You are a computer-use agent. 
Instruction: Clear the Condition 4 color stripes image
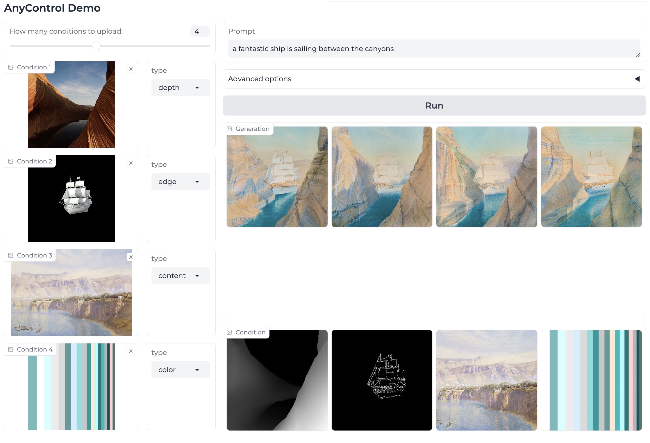[131, 351]
